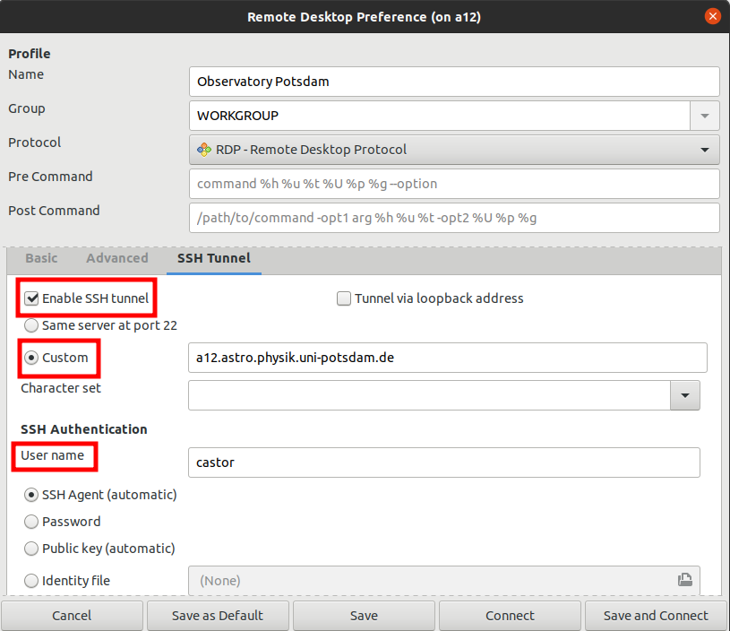Select the Custom server radio button
This screenshot has width=730, height=631.
point(31,358)
